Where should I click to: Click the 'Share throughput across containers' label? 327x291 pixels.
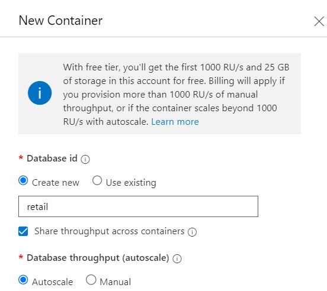tap(110, 231)
